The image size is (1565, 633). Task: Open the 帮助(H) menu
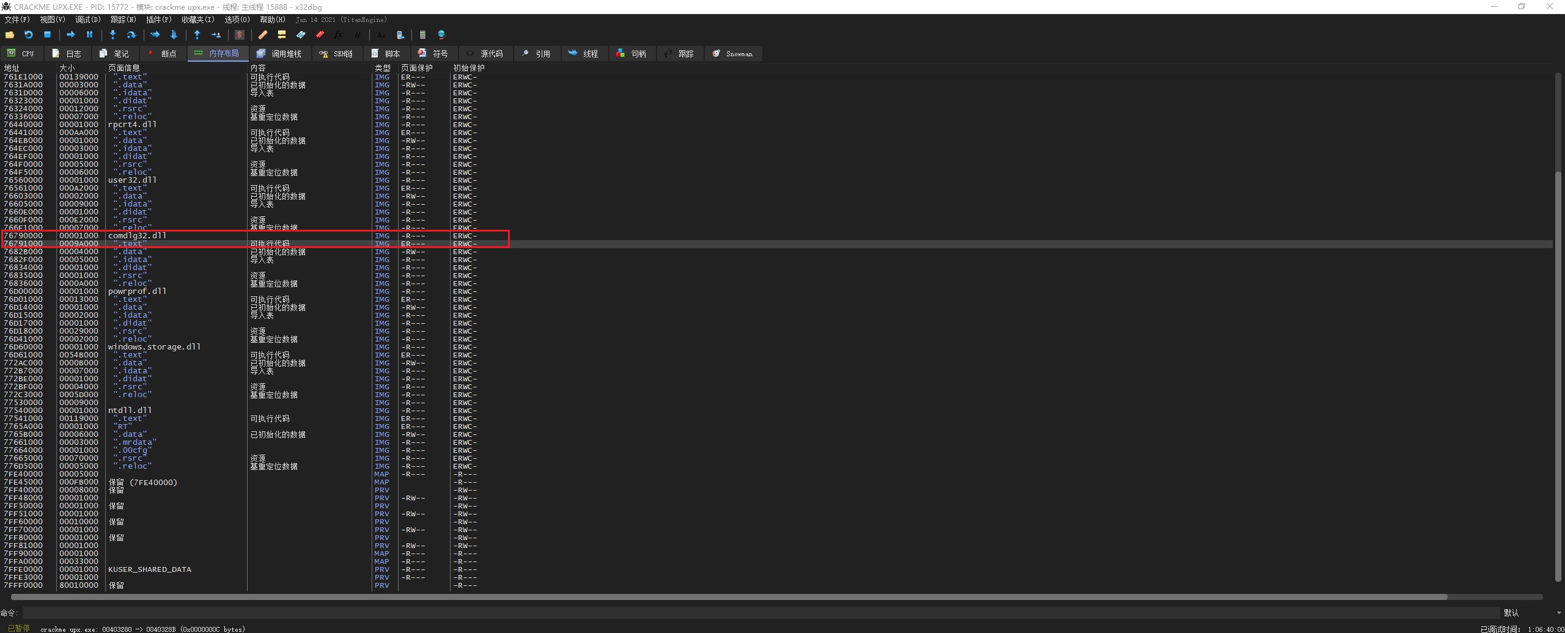[x=273, y=20]
